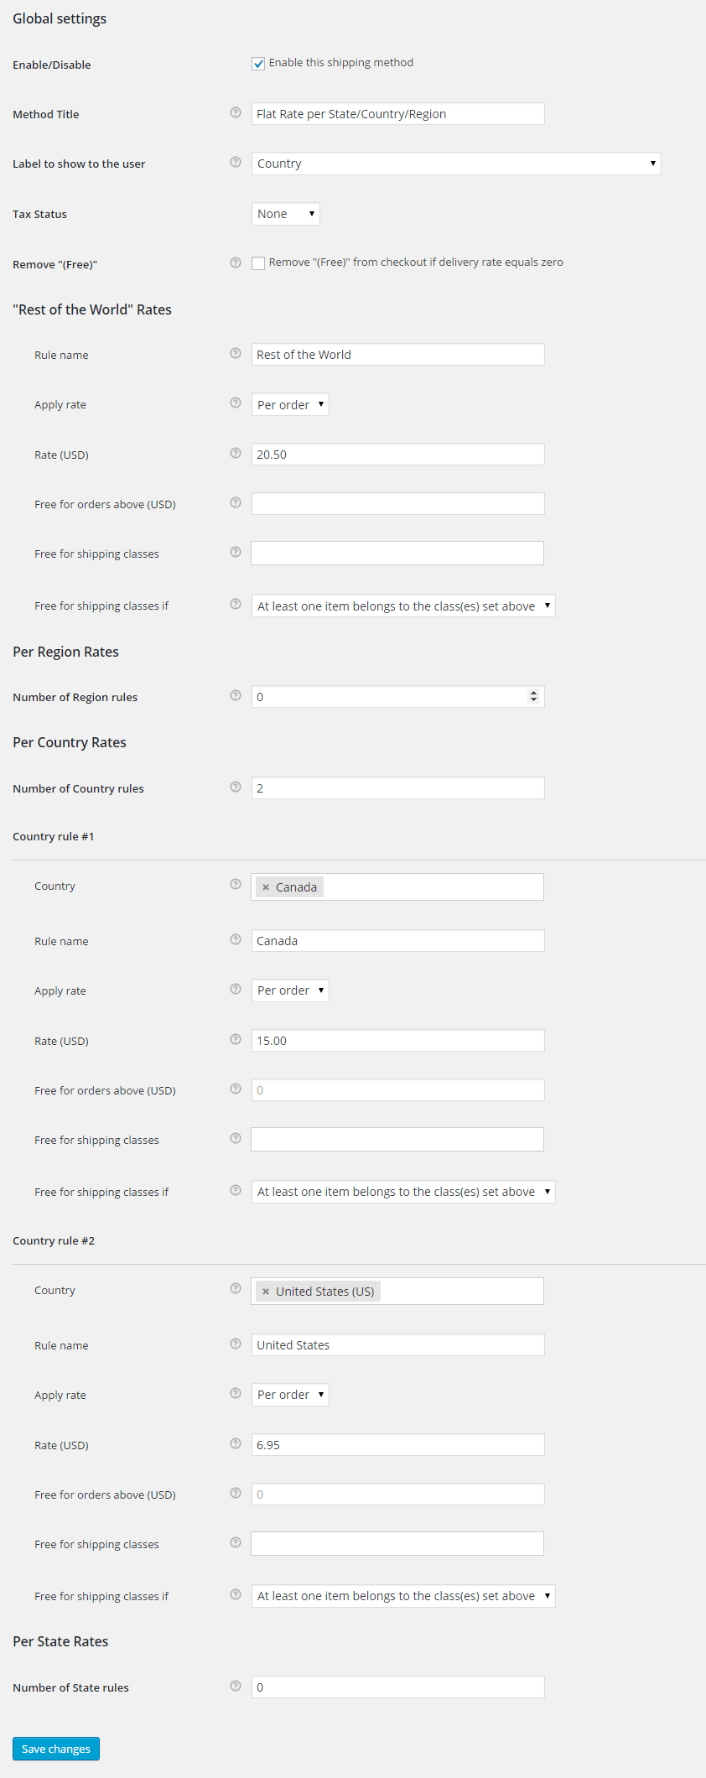Viewport: 706px width, 1778px height.
Task: Click help icon beside Method Title
Action: (236, 112)
